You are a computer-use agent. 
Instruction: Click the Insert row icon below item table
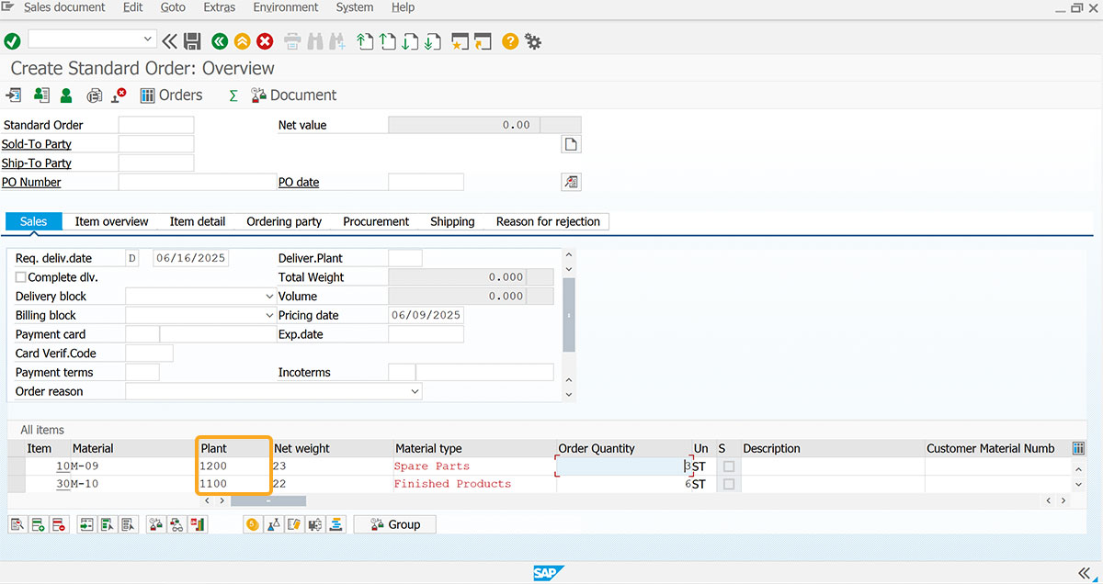[38, 524]
